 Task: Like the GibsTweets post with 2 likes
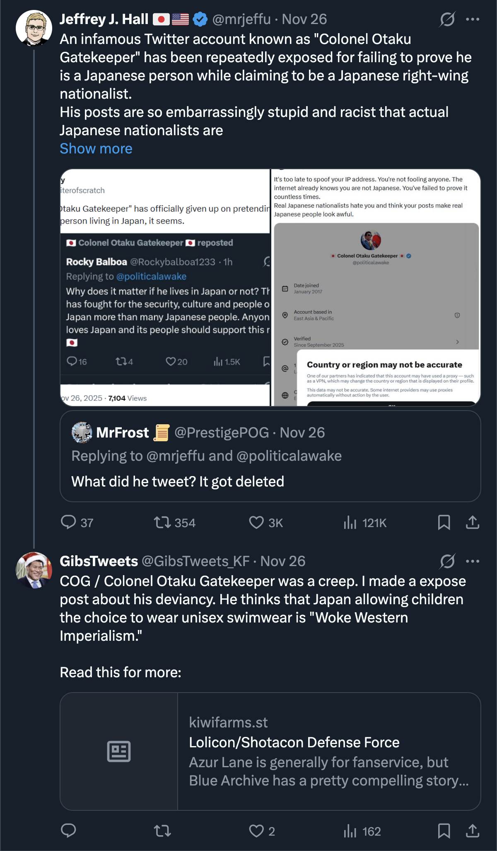tap(256, 831)
